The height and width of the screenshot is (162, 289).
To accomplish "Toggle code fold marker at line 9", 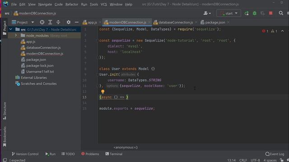I will (98, 74).
